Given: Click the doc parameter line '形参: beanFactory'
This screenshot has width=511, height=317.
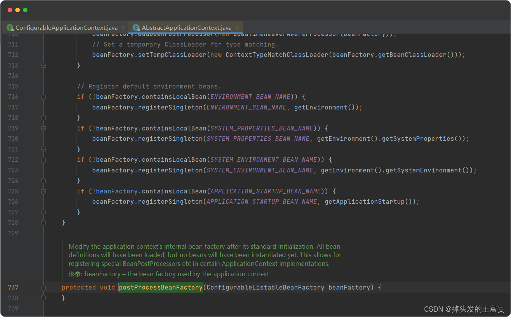Looking at the screenshot, I should [x=169, y=274].
